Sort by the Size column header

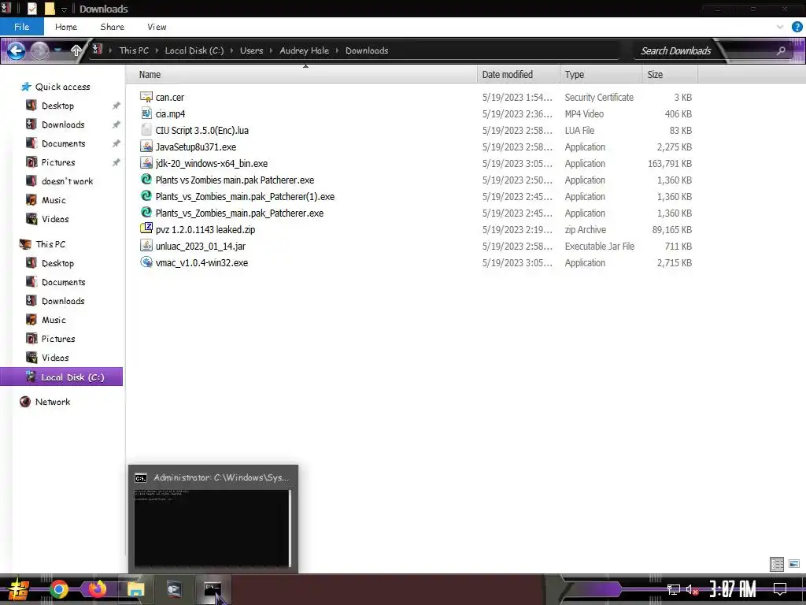(x=670, y=75)
